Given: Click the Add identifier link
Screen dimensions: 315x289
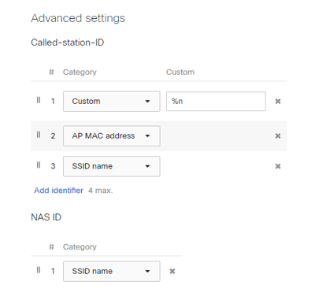Looking at the screenshot, I should (x=58, y=191).
